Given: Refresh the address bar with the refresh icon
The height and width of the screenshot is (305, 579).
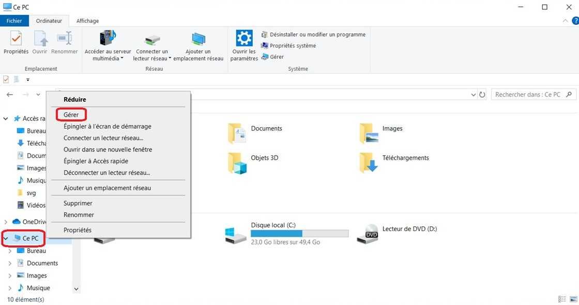Looking at the screenshot, I should (482, 95).
